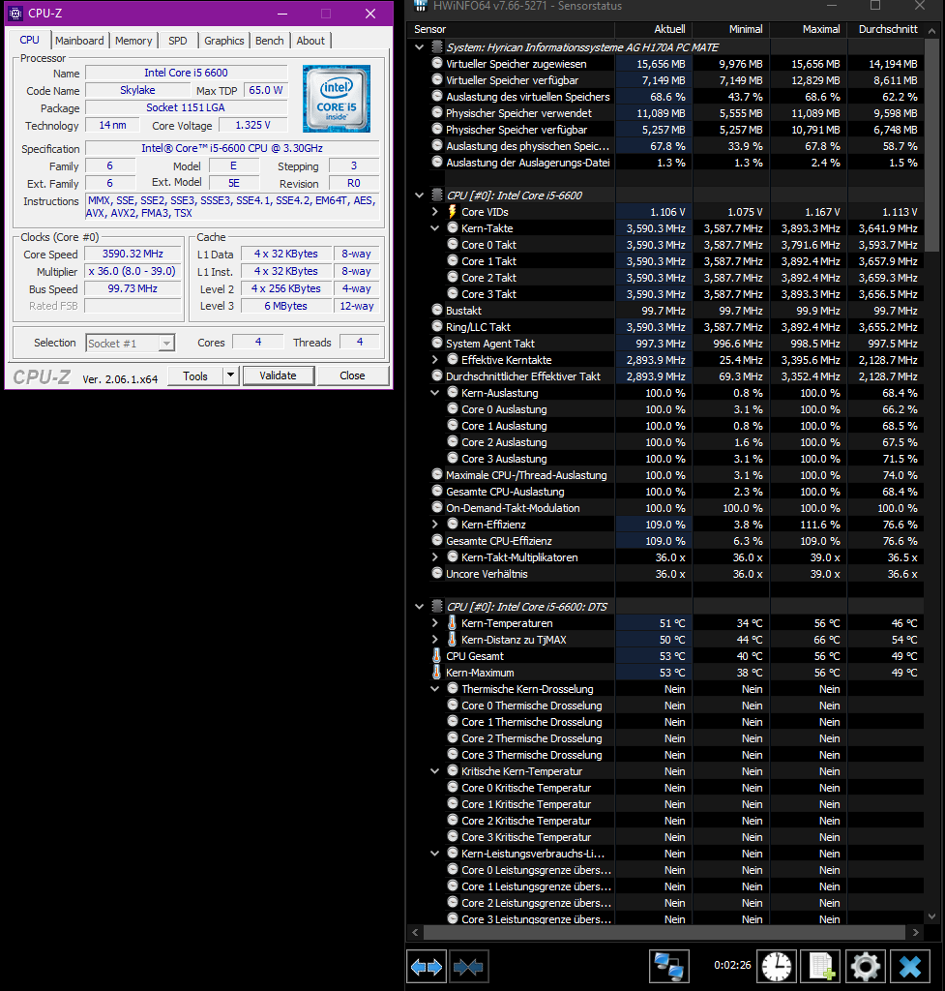The width and height of the screenshot is (945, 991).
Task: Expand the Kern-Temperaturen row
Action: [434, 623]
